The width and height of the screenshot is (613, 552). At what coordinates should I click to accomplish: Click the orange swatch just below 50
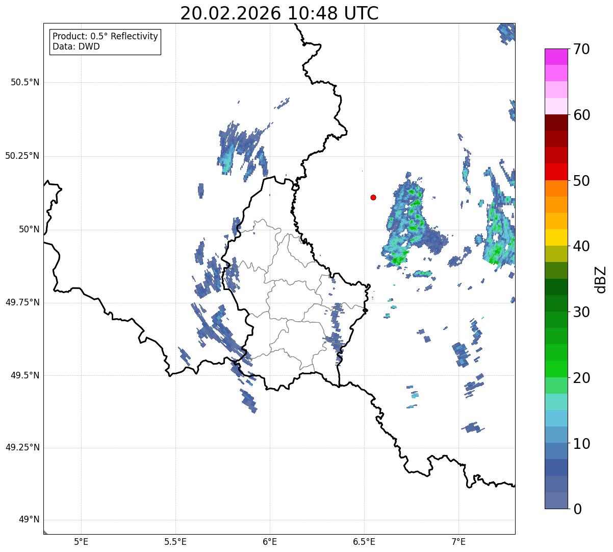pyautogui.click(x=556, y=188)
